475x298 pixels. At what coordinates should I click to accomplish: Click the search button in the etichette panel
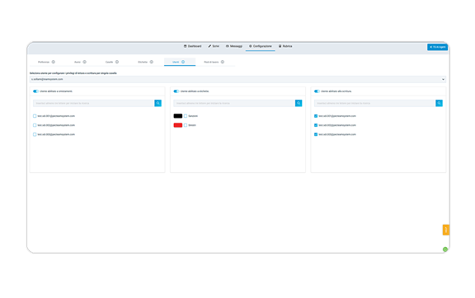click(x=299, y=103)
